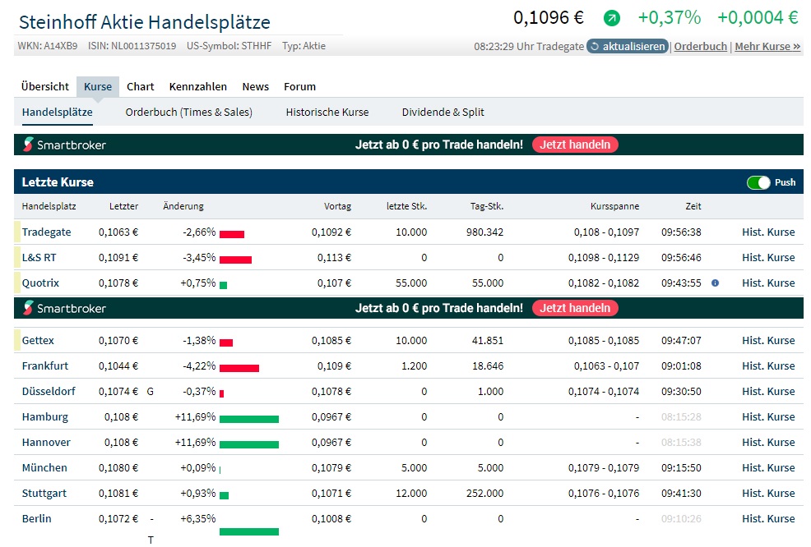Click Smartbroker logo in second banner

tap(64, 308)
